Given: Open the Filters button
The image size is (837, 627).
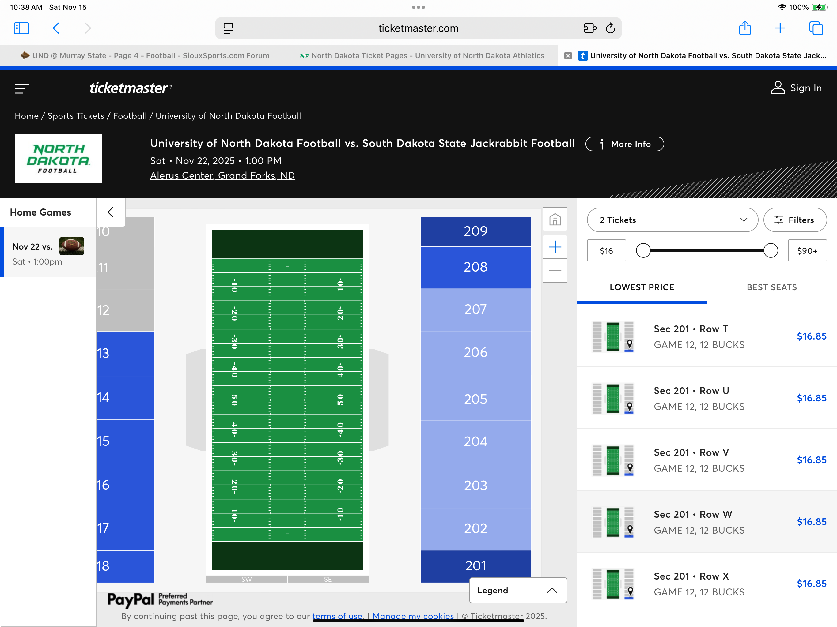Looking at the screenshot, I should 795,220.
